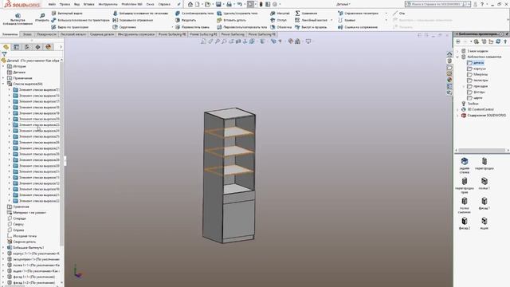Open the Вставка menu
This screenshot has width=510, height=287.
[88, 4]
